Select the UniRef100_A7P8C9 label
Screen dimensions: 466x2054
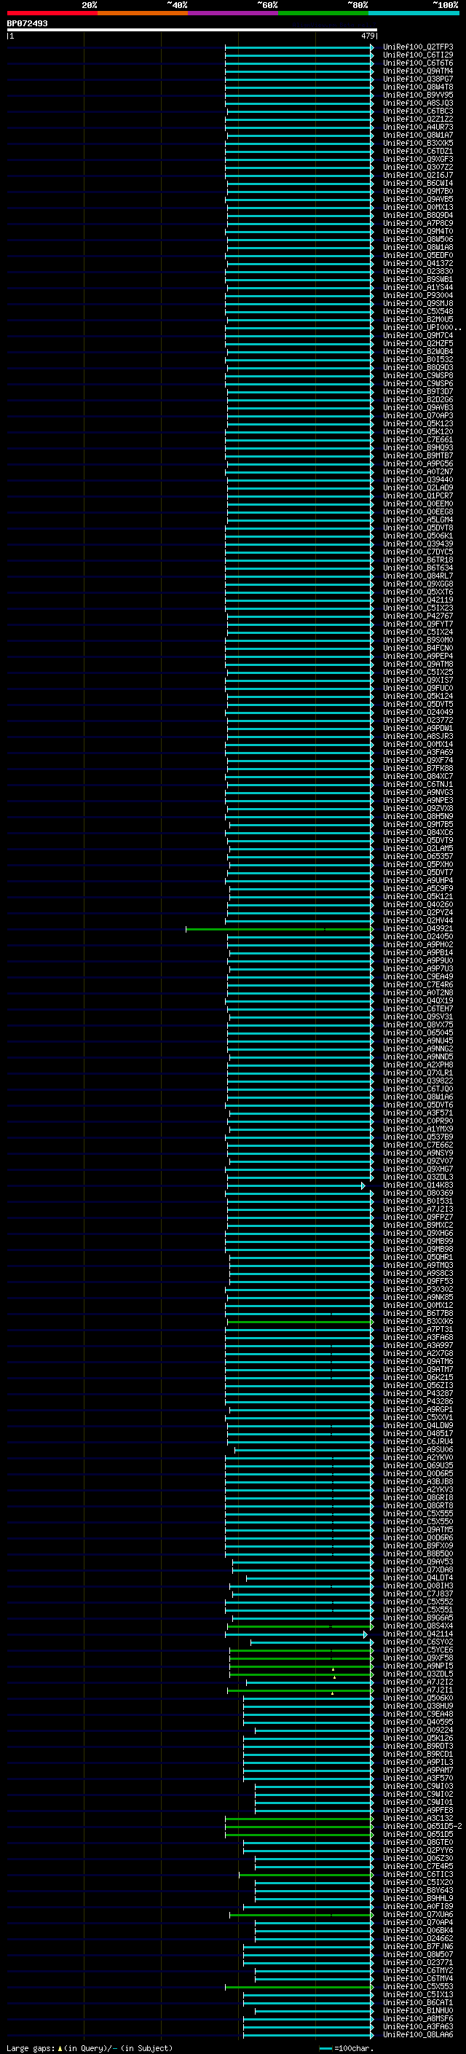pyautogui.click(x=417, y=223)
